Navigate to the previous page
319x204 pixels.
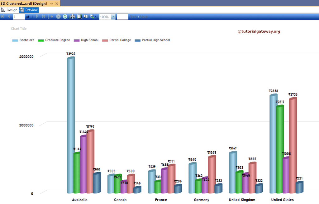9,17
